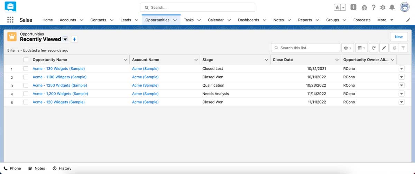Go to the Home tab
Screen dimensions: 415x174
click(x=48, y=20)
